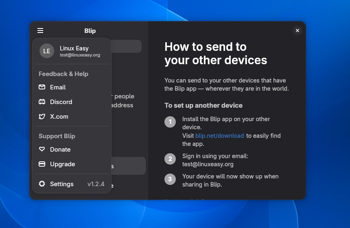Image resolution: width=350 pixels, height=228 pixels.
Task: Click the bird icon next to X.com
Action: point(42,116)
